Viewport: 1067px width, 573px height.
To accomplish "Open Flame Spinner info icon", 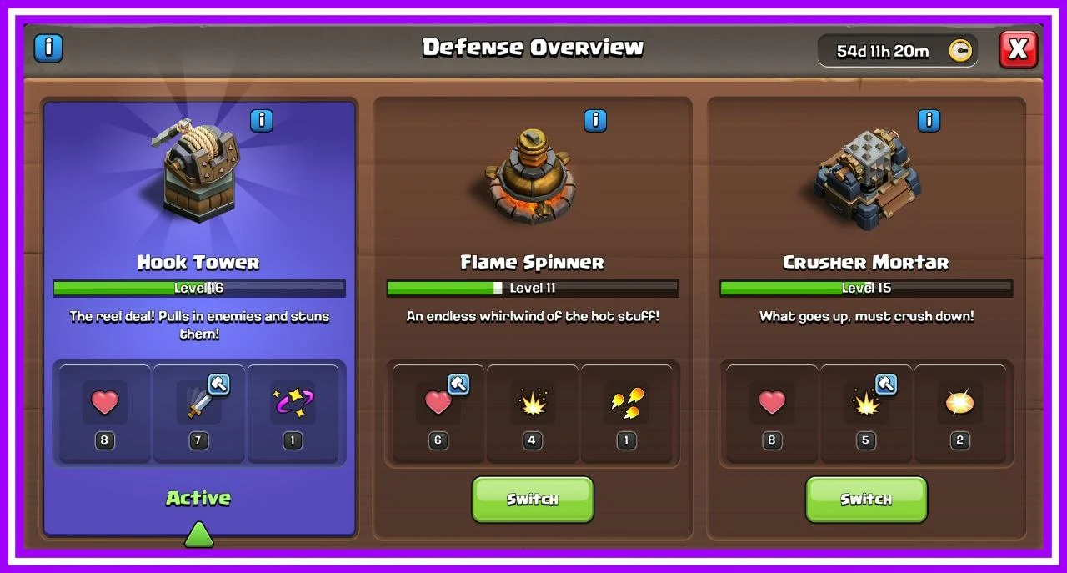I will pyautogui.click(x=595, y=120).
